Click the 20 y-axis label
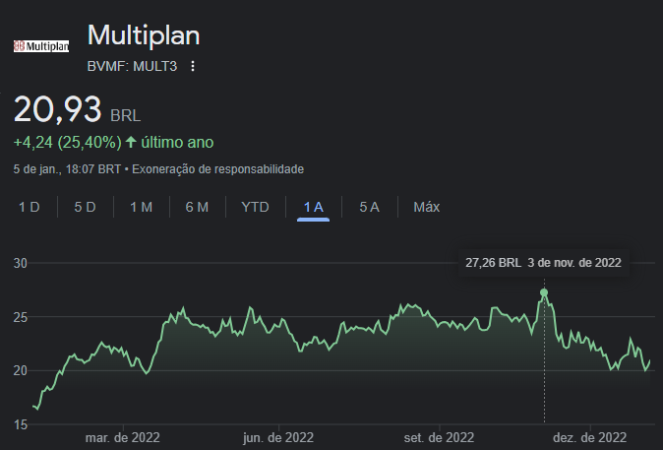663x450 pixels. point(21,371)
